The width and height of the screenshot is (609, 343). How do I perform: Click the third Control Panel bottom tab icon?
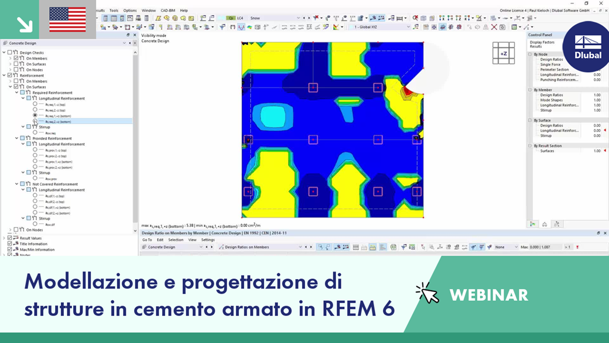(x=556, y=224)
